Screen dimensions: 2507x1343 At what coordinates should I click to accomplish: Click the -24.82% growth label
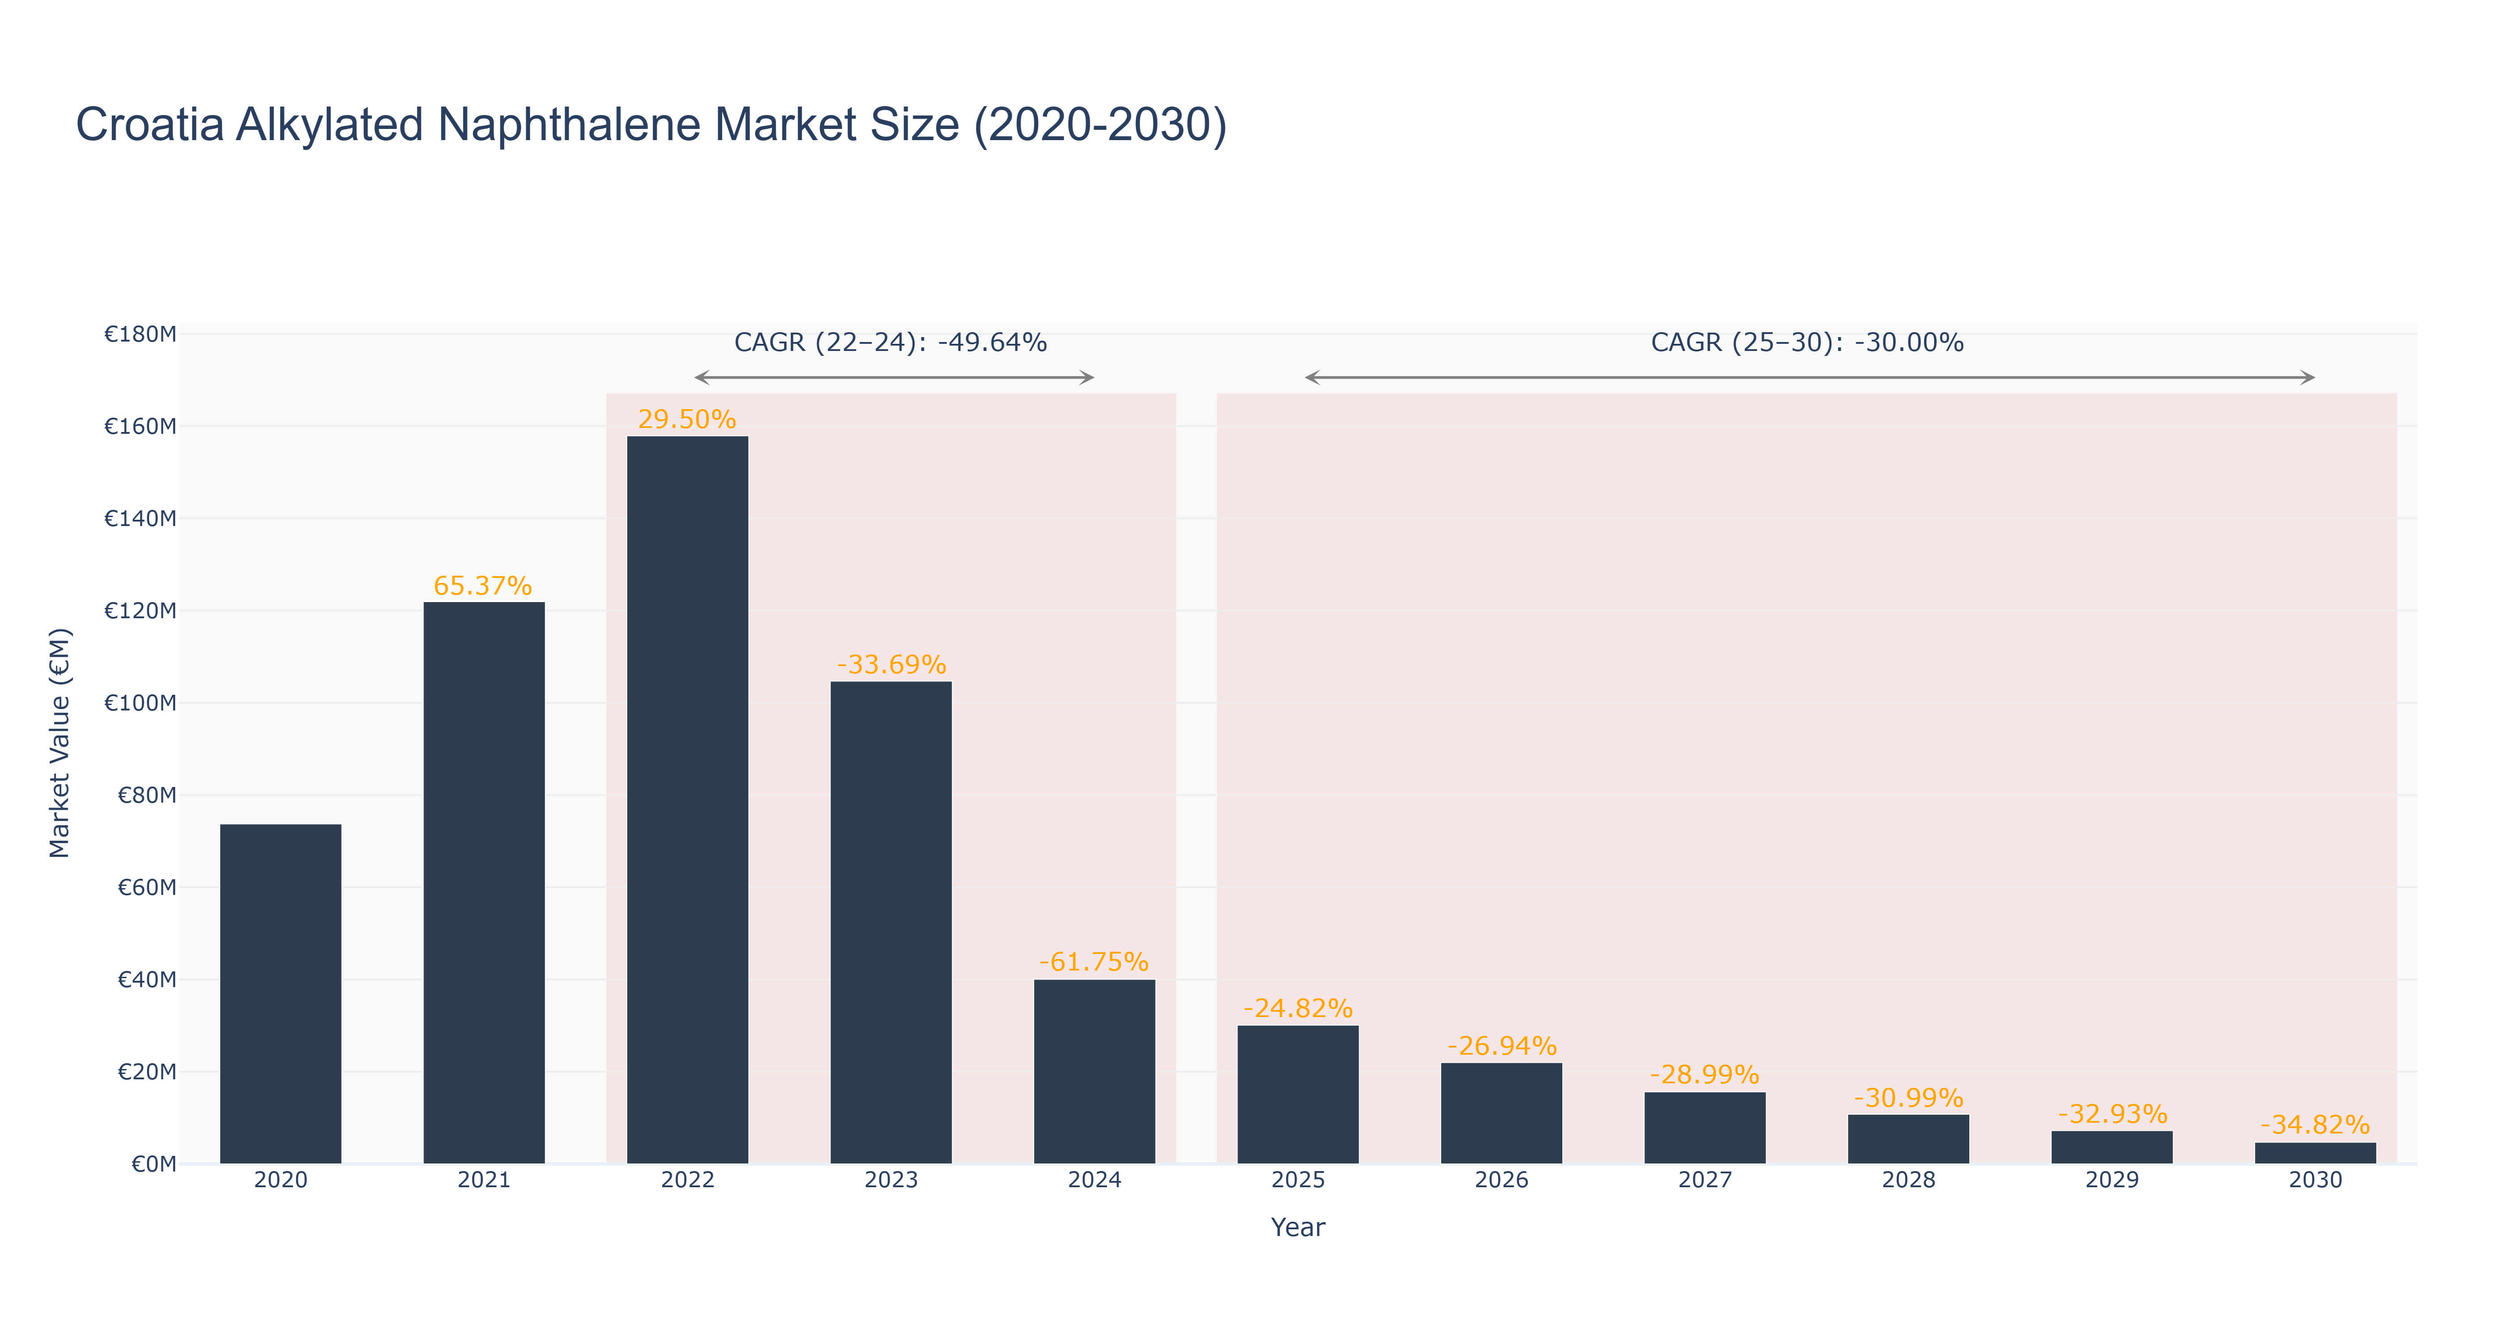[1297, 1008]
